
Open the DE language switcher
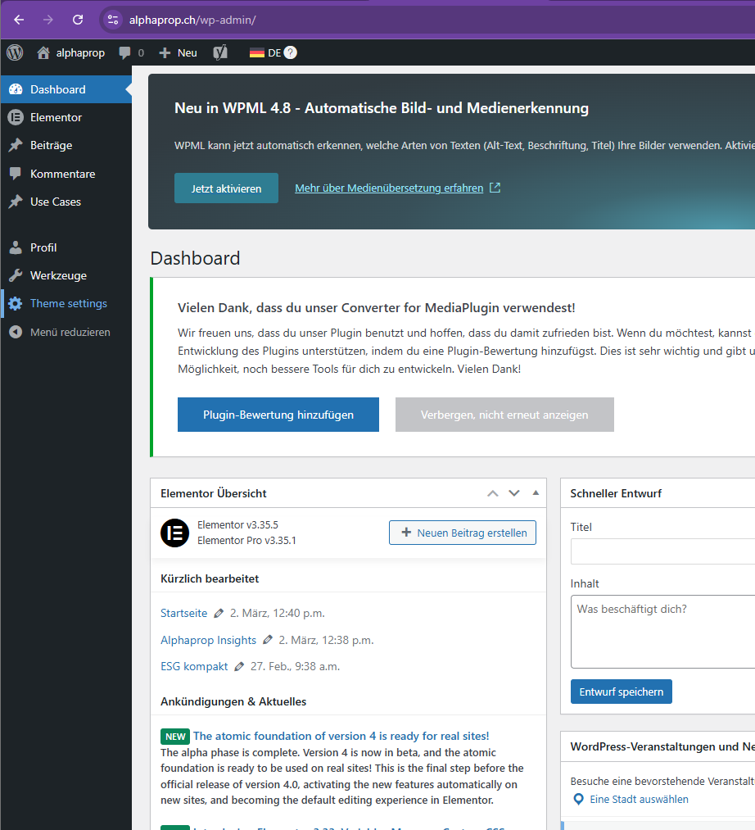266,52
